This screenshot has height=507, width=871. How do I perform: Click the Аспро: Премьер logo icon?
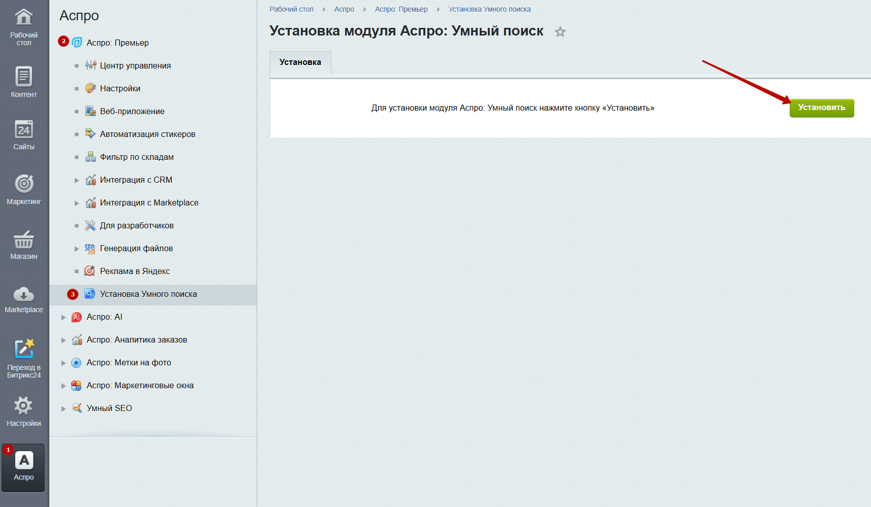point(77,43)
